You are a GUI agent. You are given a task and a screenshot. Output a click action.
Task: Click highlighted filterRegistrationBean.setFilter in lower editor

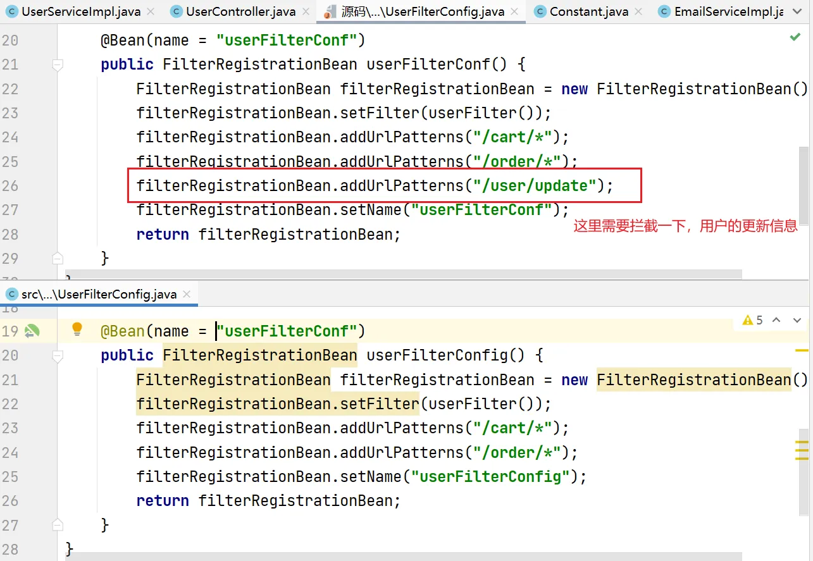click(x=278, y=404)
